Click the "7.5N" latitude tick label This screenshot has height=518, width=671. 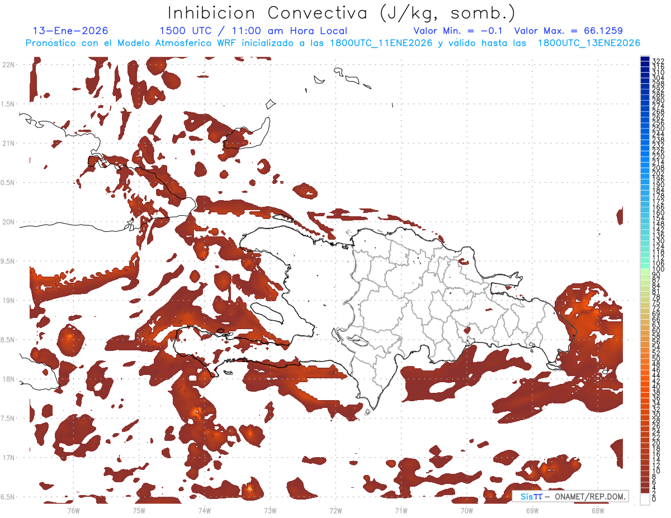pyautogui.click(x=8, y=419)
